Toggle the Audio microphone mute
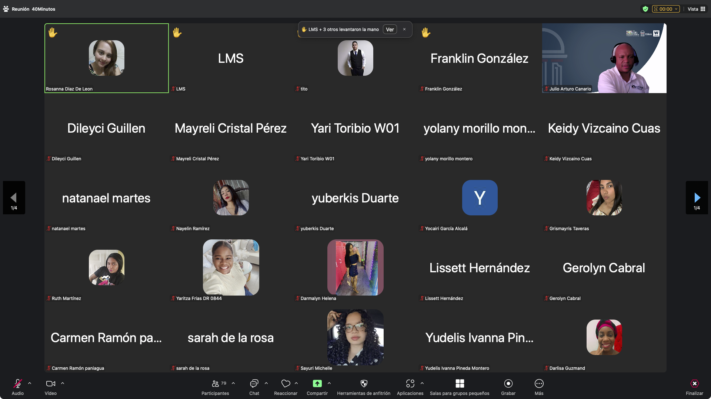711x399 pixels. coord(17,383)
